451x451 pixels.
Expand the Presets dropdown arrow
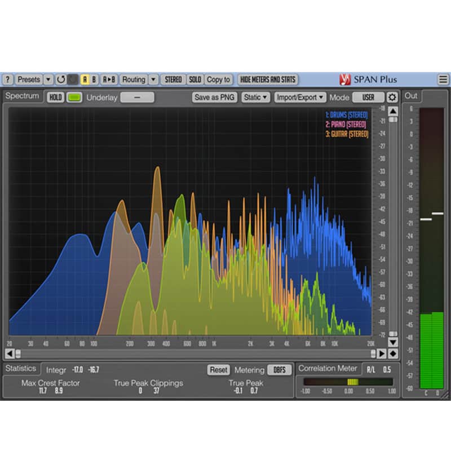[48, 79]
